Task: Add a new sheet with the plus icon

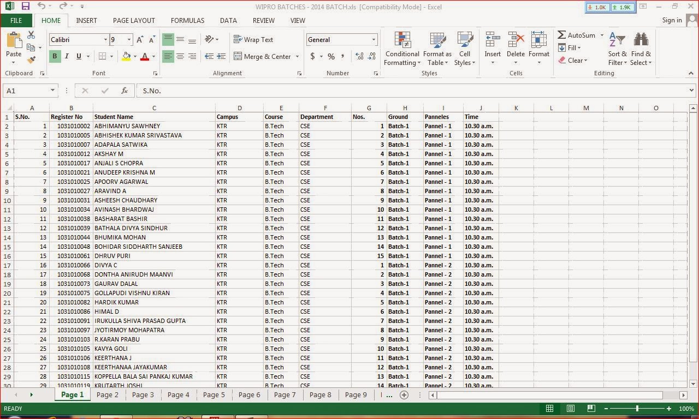Action: click(404, 394)
